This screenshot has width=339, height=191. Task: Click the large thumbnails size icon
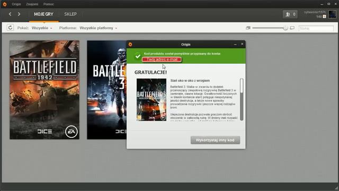click(x=292, y=28)
